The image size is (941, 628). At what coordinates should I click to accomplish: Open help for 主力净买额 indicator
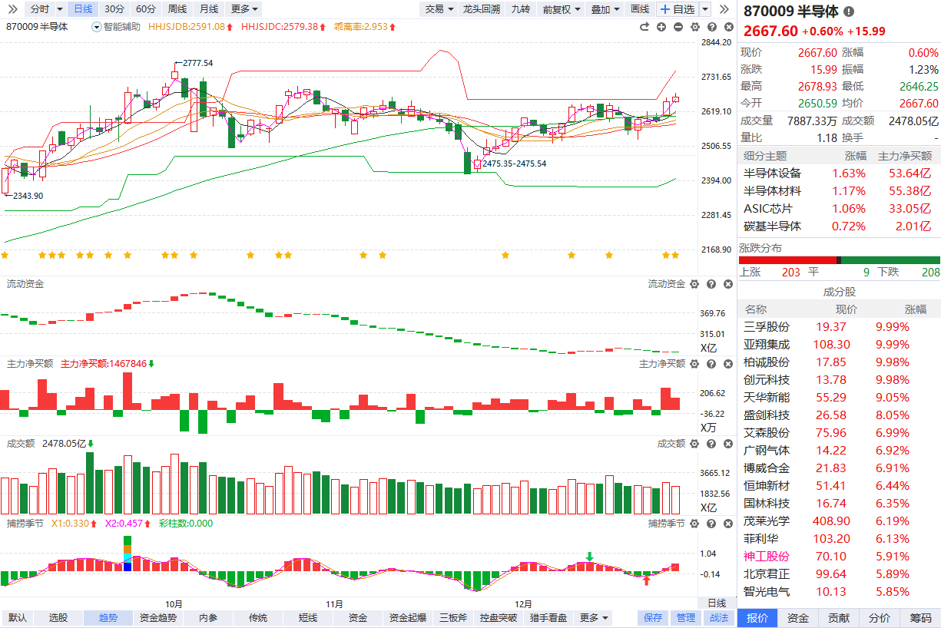tap(711, 364)
